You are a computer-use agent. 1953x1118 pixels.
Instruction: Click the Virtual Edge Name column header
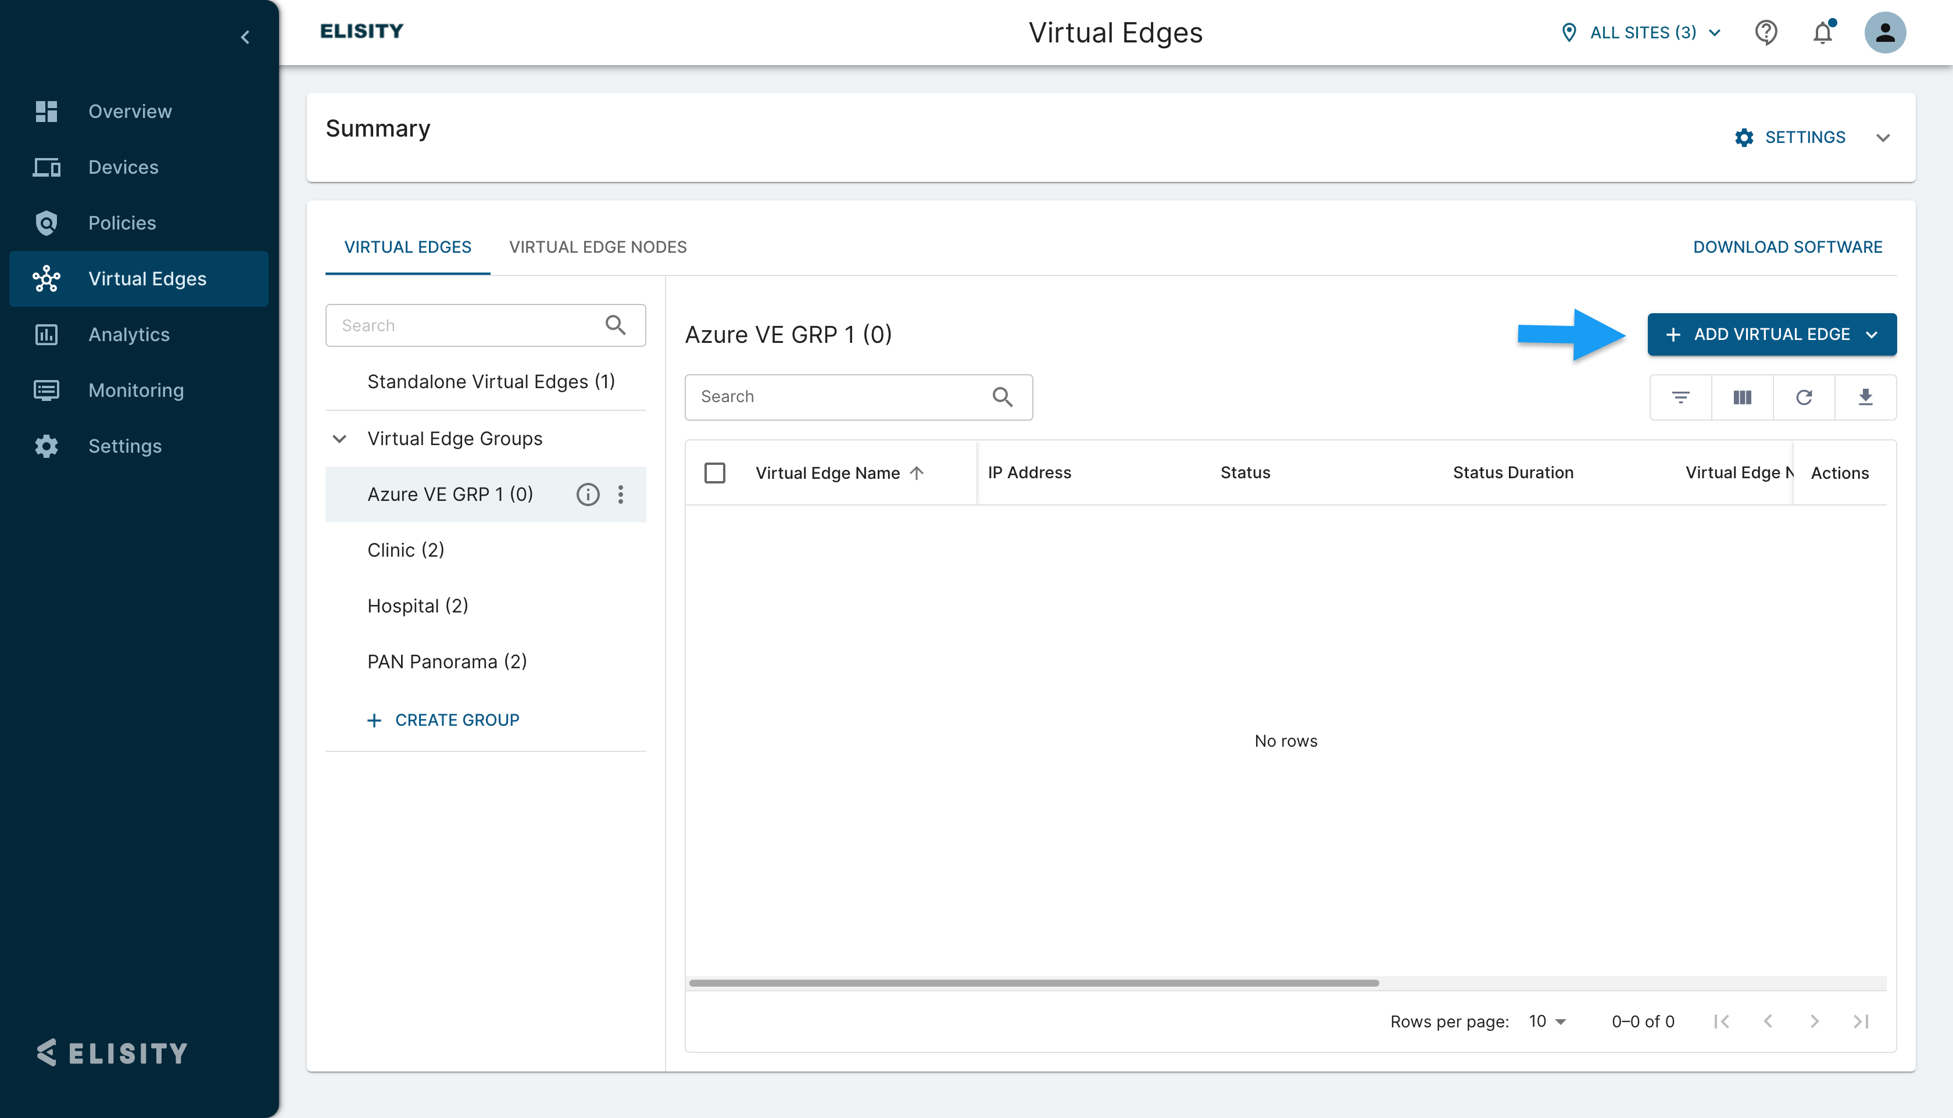click(827, 473)
